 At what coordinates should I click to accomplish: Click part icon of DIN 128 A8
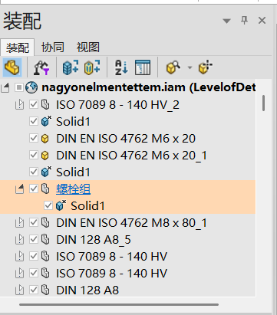click(45, 290)
